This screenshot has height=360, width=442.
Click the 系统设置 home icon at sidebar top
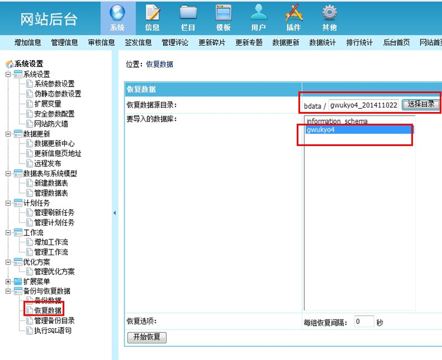[9, 64]
